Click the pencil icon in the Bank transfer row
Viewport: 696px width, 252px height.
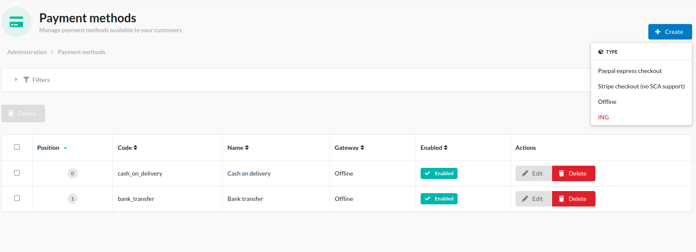click(525, 199)
